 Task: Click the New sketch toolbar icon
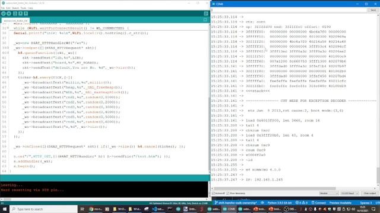tap(15, 14)
